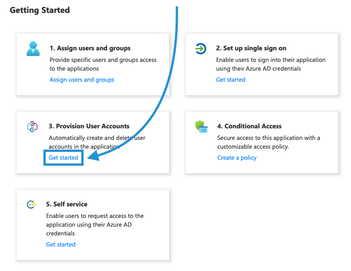Click the Provision User Accounts sync icon
The image size is (351, 271).
point(32,126)
